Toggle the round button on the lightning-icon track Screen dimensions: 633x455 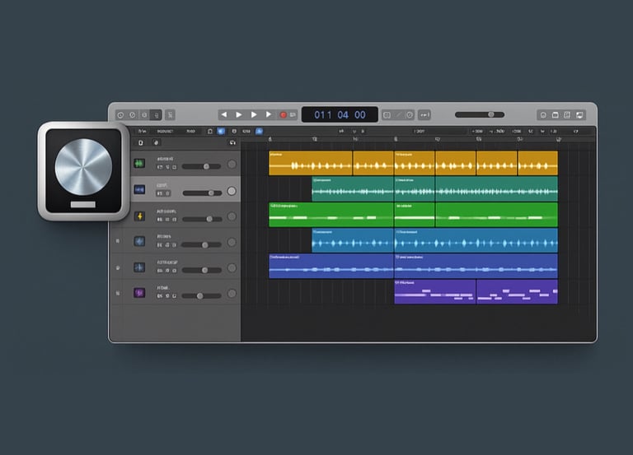click(x=232, y=217)
